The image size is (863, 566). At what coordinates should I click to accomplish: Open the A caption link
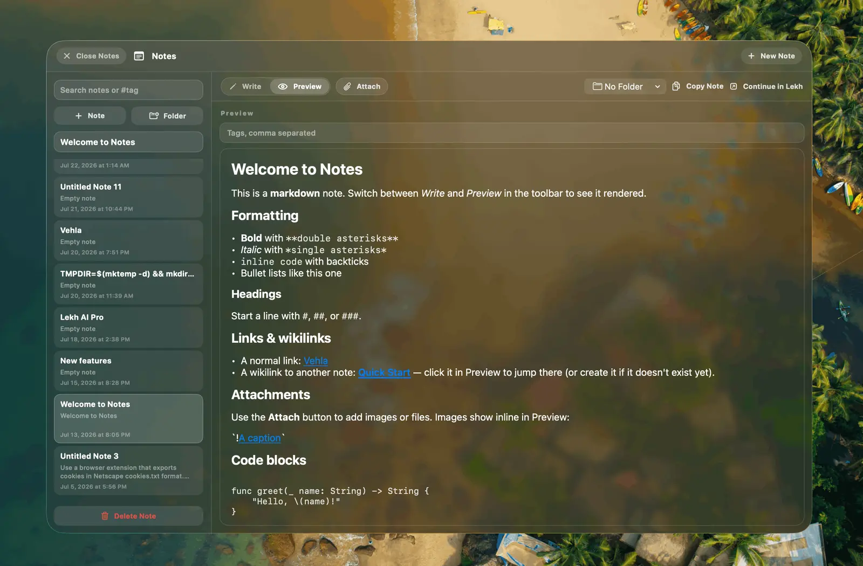click(260, 438)
